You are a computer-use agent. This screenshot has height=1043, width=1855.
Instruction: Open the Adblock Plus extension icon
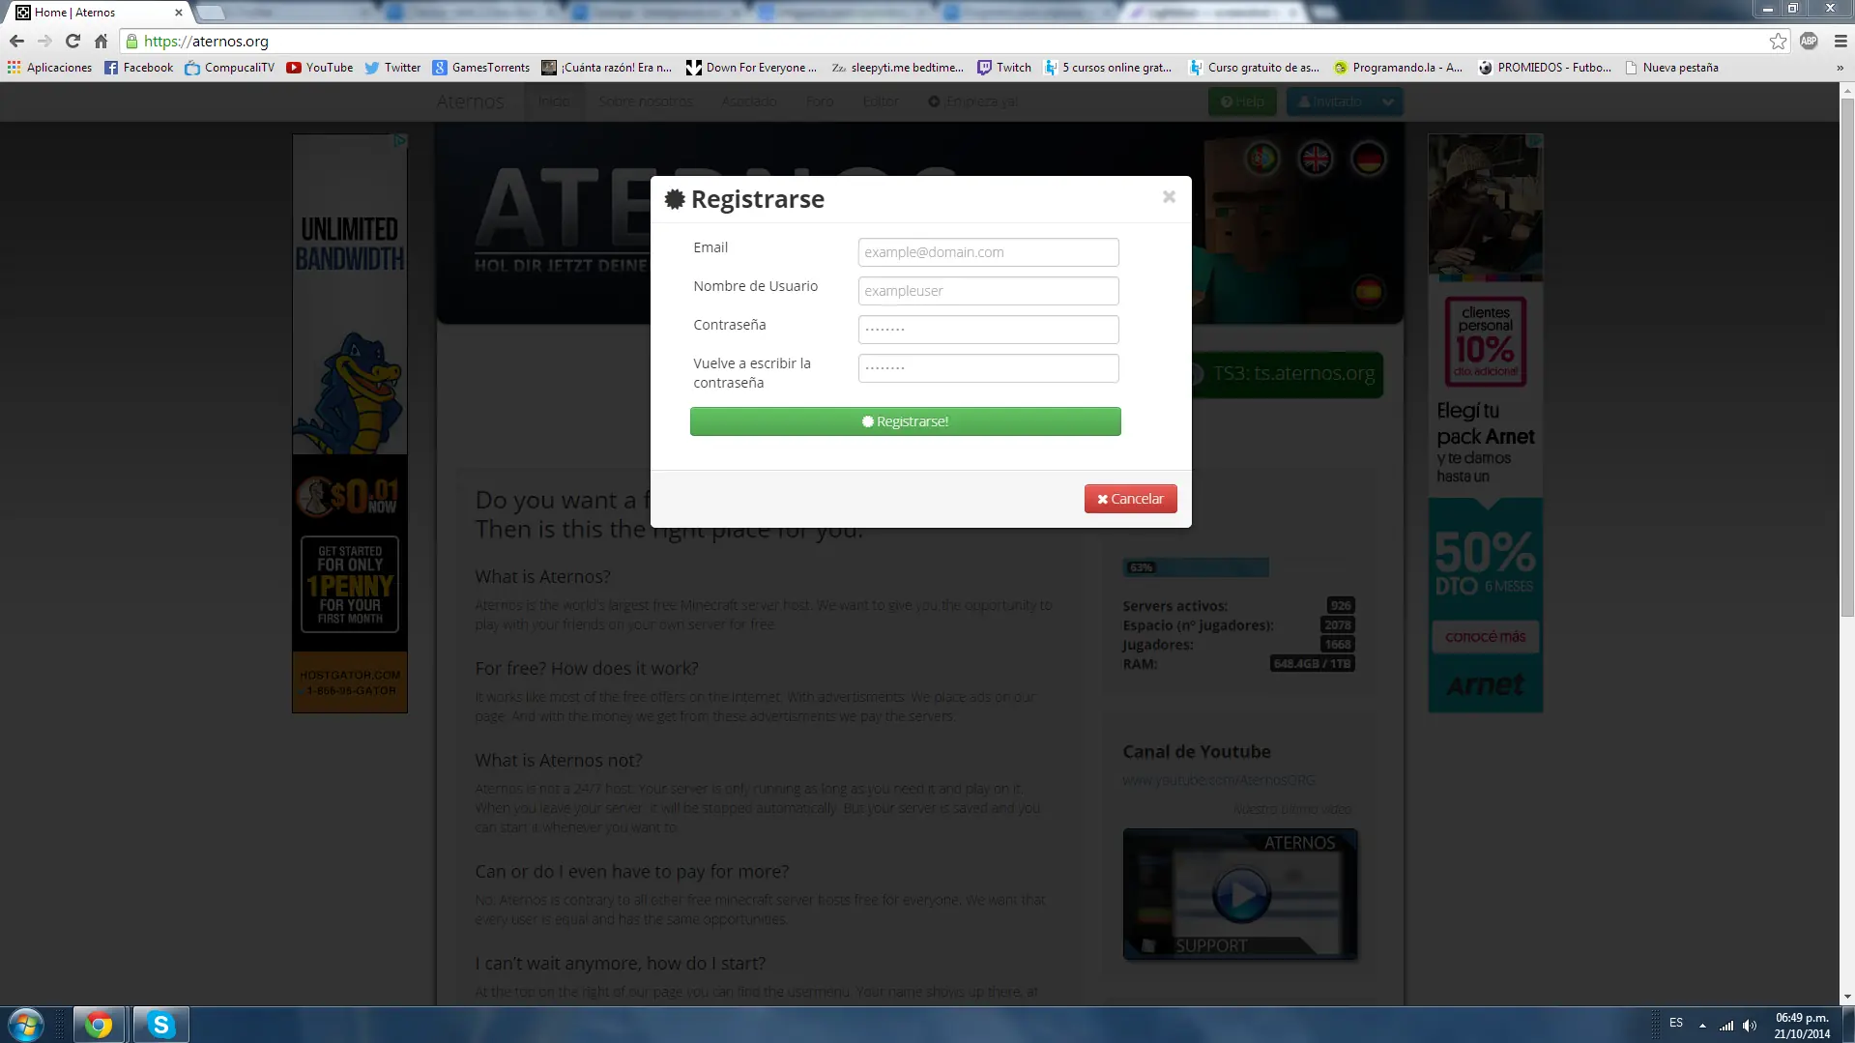click(1809, 42)
